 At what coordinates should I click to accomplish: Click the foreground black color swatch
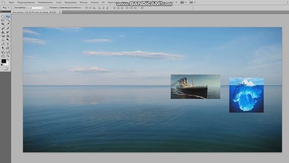4,61
